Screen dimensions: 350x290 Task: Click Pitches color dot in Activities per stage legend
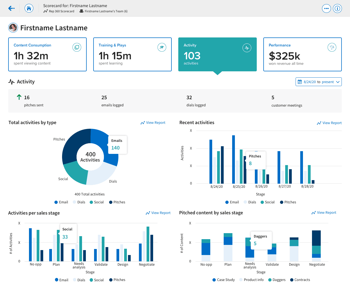click(111, 280)
